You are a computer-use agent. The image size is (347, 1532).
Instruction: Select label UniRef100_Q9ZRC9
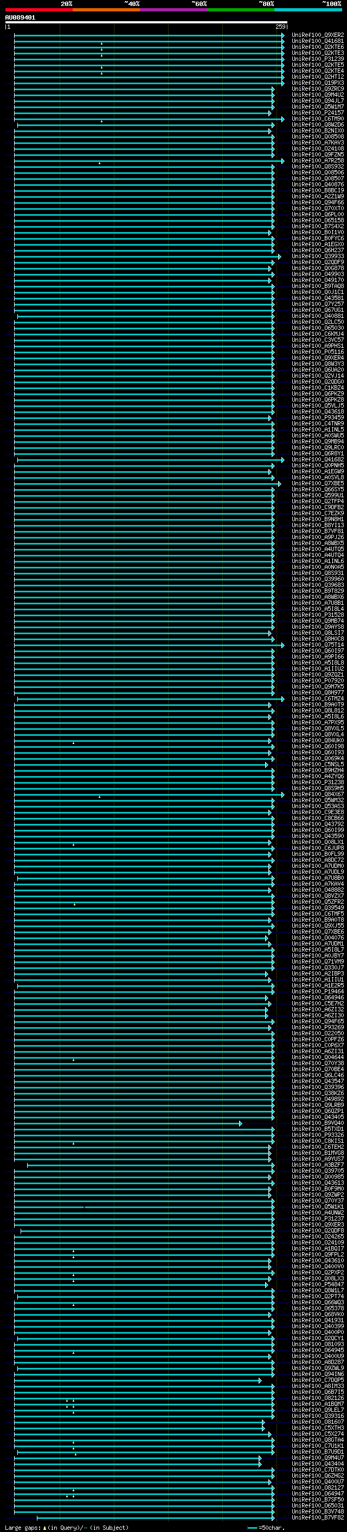pyautogui.click(x=318, y=89)
